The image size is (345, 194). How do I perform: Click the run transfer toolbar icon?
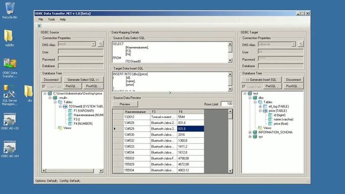tap(39, 26)
